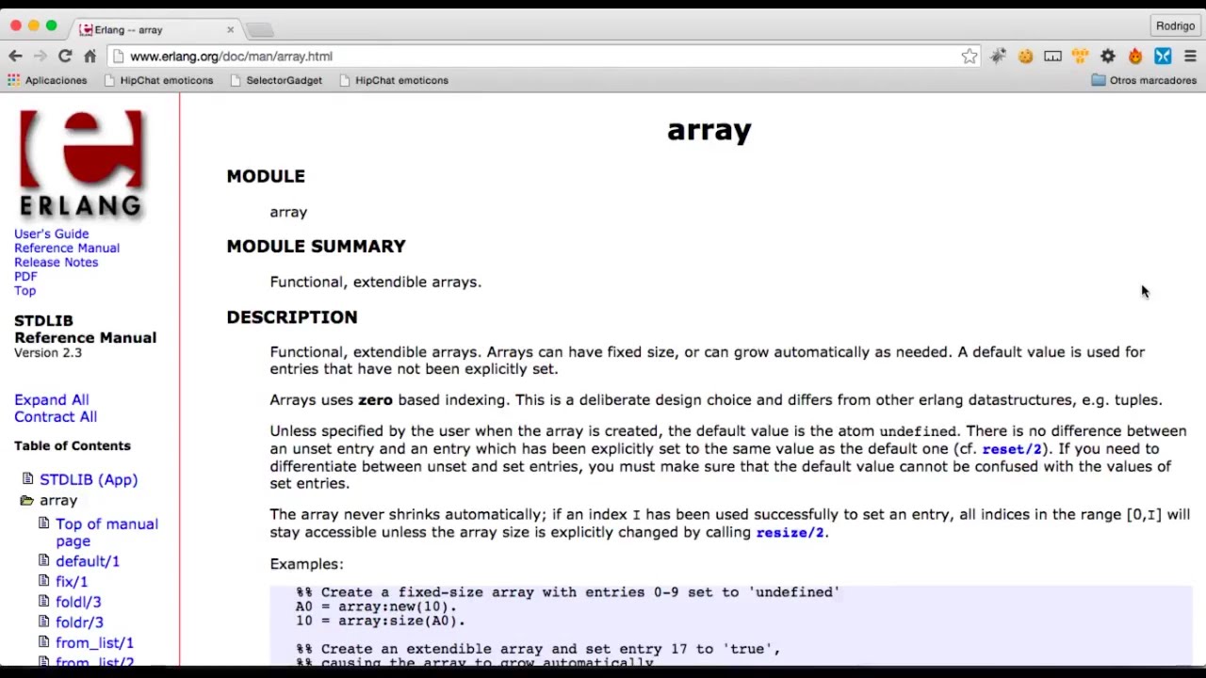Open the Aplicaciones apps grid shortcut
The width and height of the screenshot is (1206, 678).
click(x=47, y=80)
